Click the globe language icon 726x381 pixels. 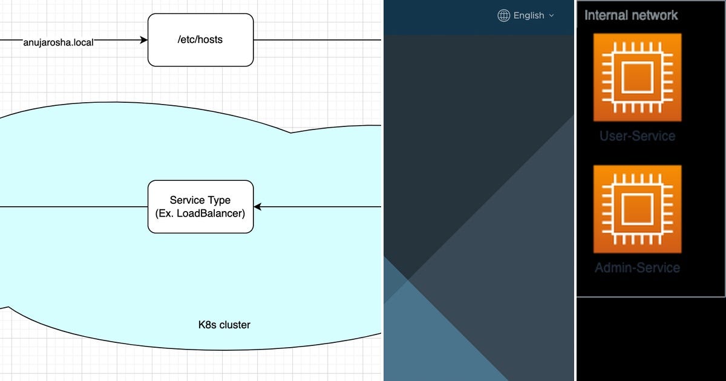(x=503, y=16)
